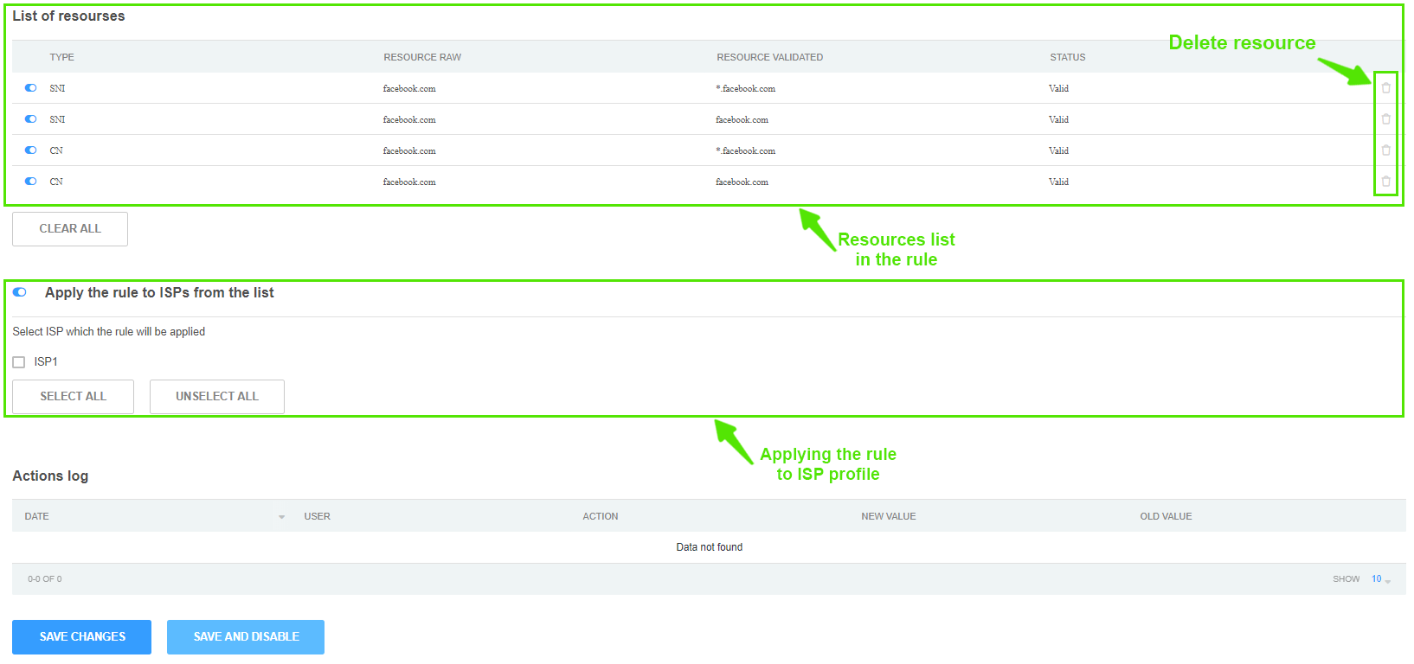Open the Date column sort dropdown arrow

pyautogui.click(x=281, y=517)
